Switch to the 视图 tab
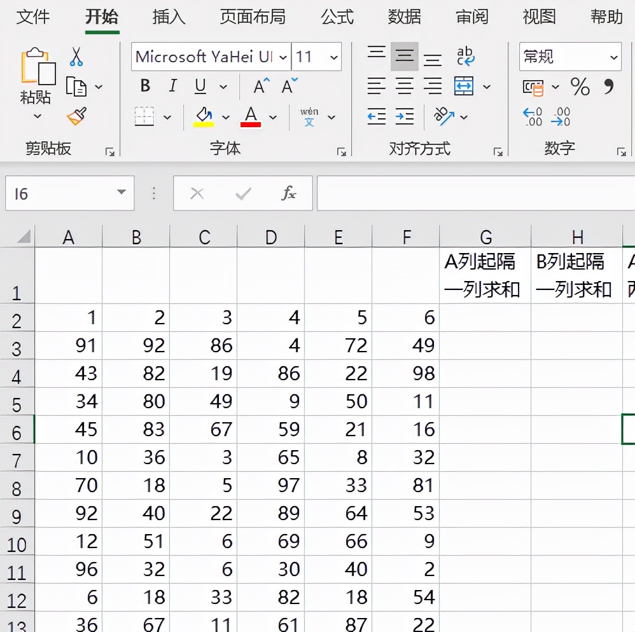This screenshot has height=632, width=635. click(x=539, y=17)
